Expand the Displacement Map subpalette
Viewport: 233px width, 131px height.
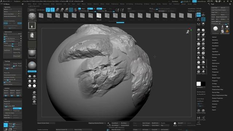(x=217, y=90)
